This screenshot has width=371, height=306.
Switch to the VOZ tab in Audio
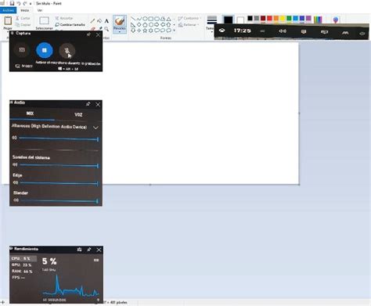pyautogui.click(x=78, y=114)
